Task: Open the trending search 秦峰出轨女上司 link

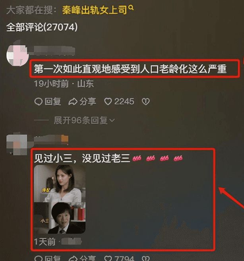Action: tap(95, 10)
